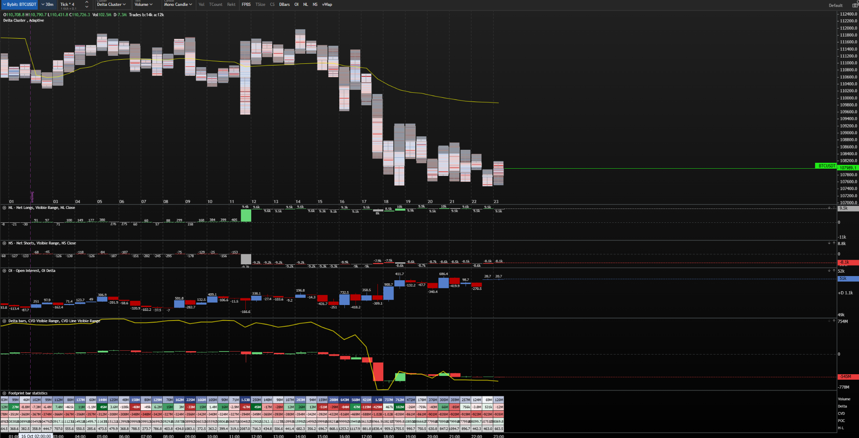Click the NL - Net Longs panel title
The width and height of the screenshot is (859, 438).
(42, 208)
